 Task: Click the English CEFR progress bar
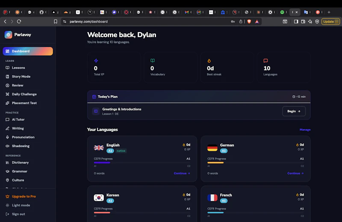(142, 163)
